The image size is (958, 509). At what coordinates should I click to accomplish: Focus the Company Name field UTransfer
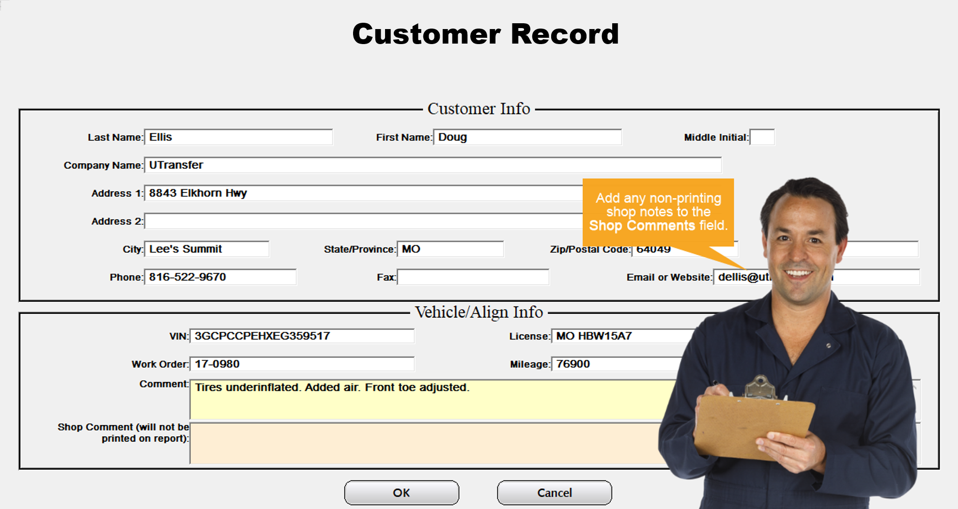pos(433,165)
